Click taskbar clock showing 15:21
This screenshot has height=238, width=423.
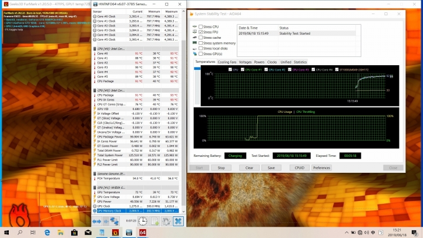pyautogui.click(x=397, y=232)
